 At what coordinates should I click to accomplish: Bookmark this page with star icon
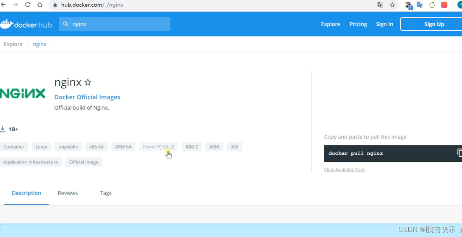[x=392, y=5]
